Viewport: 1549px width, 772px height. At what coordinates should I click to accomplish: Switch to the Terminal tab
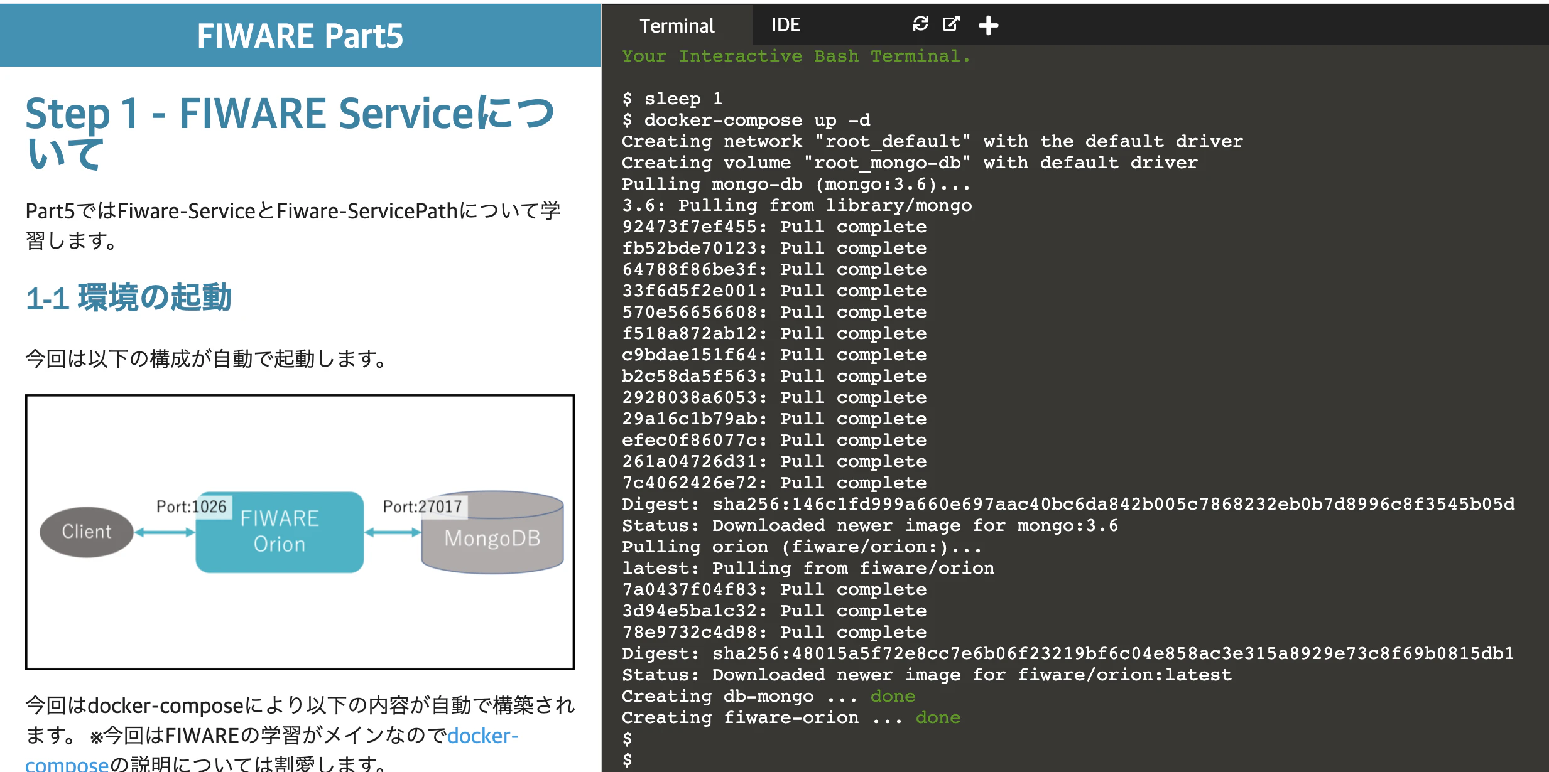pos(677,25)
